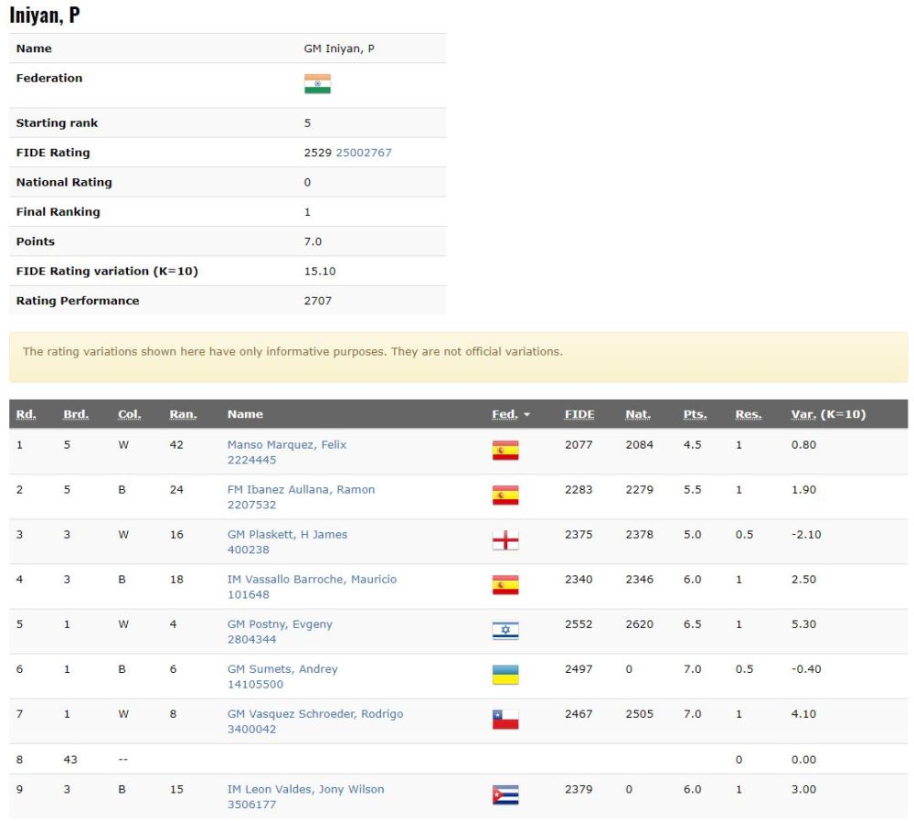Open GM Postny, Evgeny player page
This screenshot has height=821, width=914.
tap(280, 624)
